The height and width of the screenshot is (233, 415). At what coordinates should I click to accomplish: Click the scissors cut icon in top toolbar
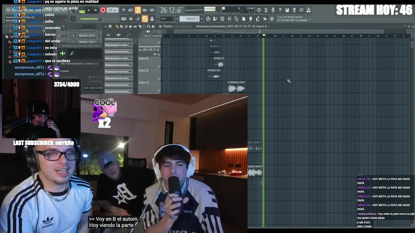266,10
